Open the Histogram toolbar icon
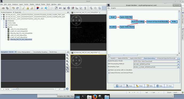The image size is (184, 99). pyautogui.click(x=65, y=8)
